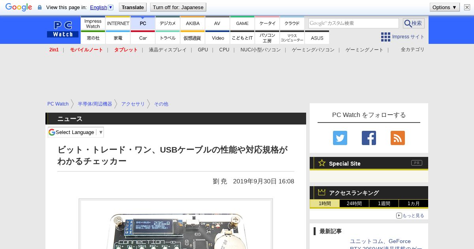This screenshot has width=474, height=249.
Task: Click the Google logo in translate bar
Action: pyautogui.click(x=19, y=7)
